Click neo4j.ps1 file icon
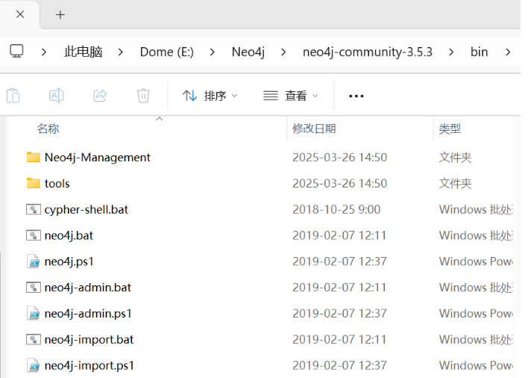 (34, 261)
